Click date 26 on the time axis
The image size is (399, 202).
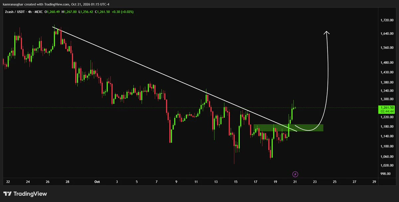pos(48,182)
